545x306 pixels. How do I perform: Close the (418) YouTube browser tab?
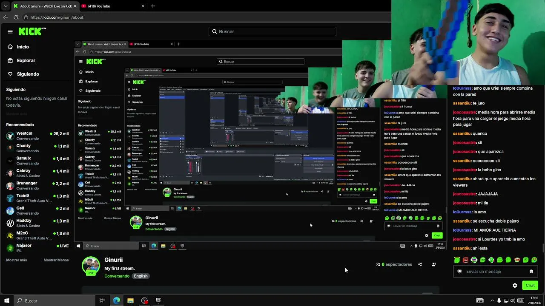coord(143,6)
